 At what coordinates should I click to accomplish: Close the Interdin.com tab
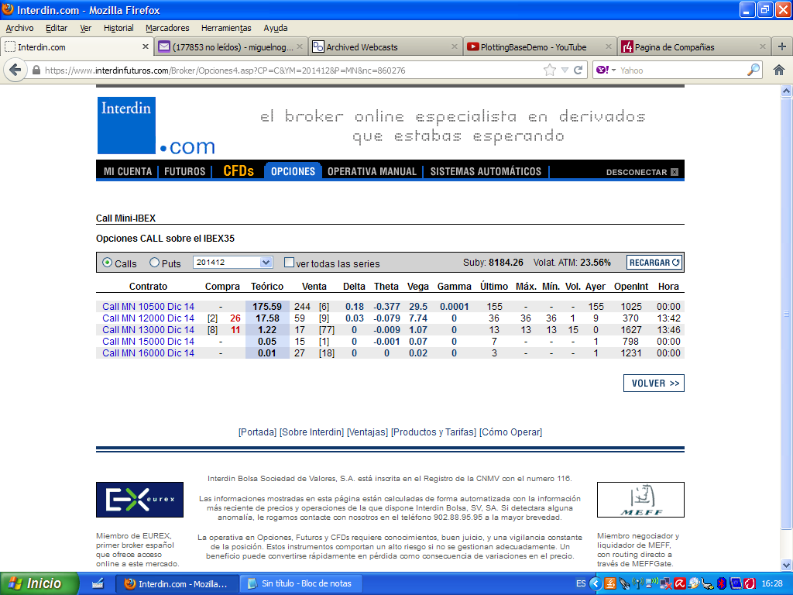click(x=146, y=46)
